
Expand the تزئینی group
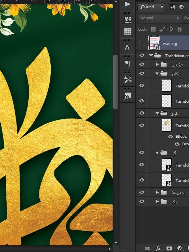[157, 65]
